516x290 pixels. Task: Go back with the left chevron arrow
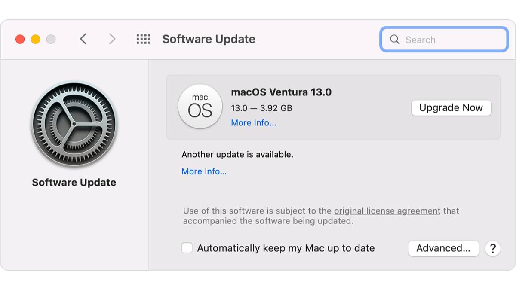tap(83, 39)
